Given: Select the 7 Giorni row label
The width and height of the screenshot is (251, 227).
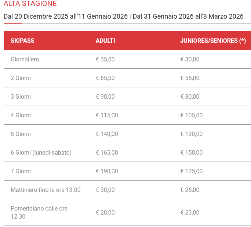Looking at the screenshot, I should tap(21, 171).
